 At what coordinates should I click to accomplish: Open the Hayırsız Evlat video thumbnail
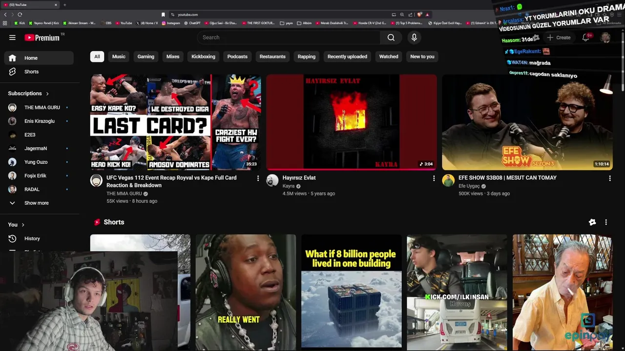click(x=352, y=122)
